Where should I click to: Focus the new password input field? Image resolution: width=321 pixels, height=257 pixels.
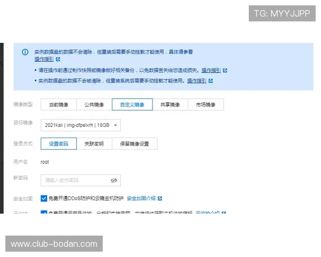coord(81,180)
